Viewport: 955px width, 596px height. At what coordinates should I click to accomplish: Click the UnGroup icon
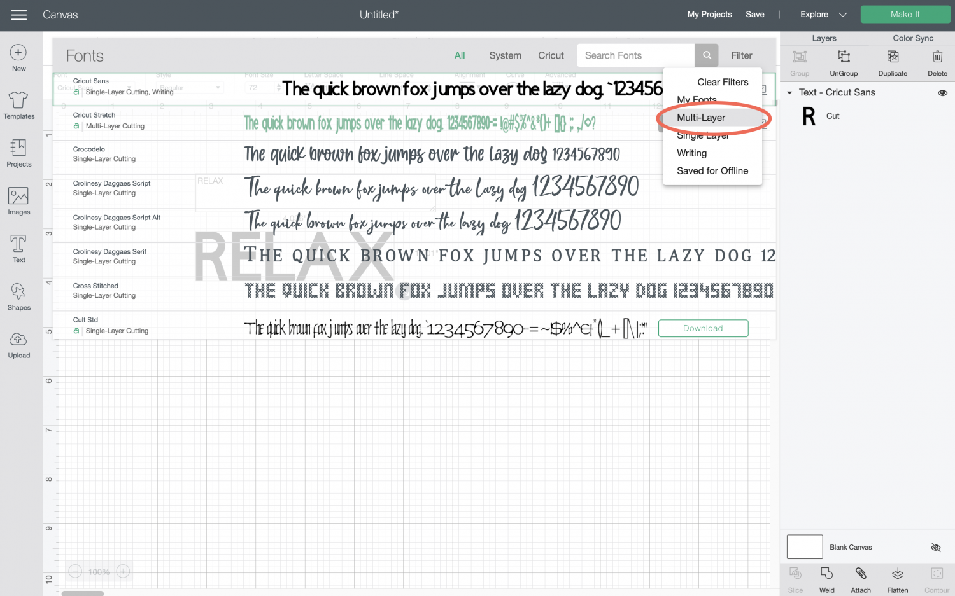(844, 57)
